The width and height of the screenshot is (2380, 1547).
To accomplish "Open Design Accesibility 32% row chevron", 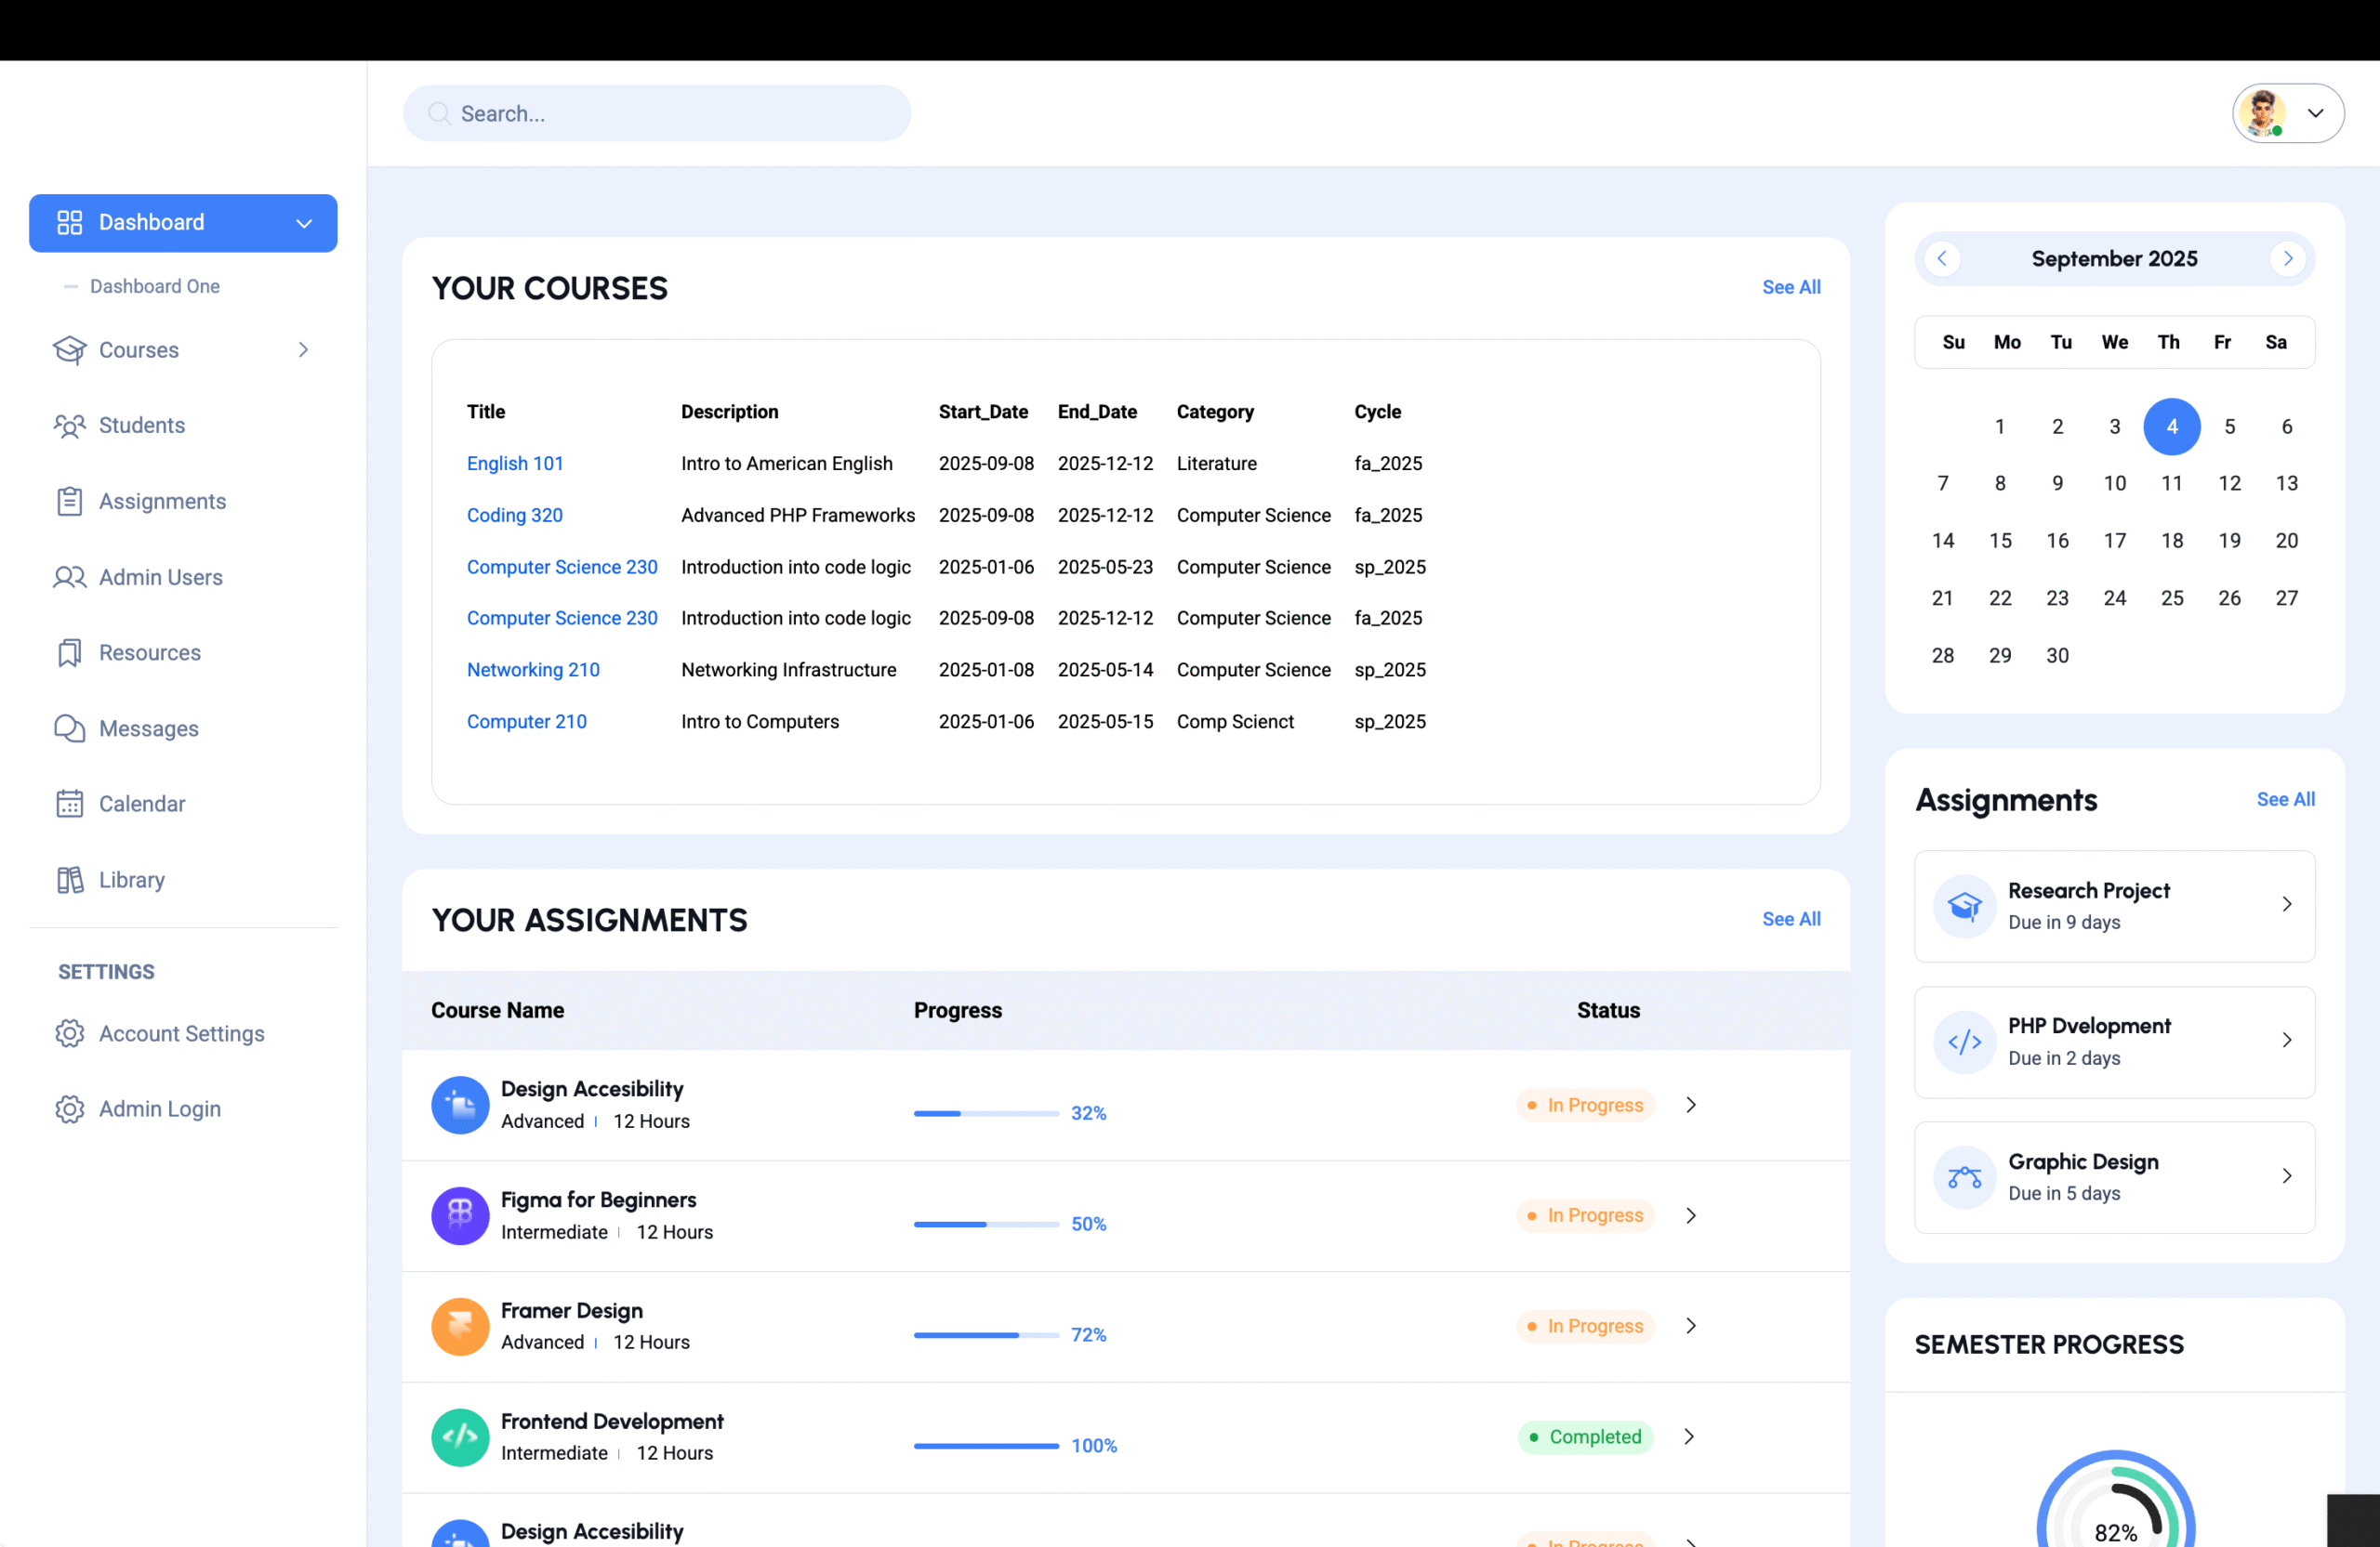I will click(x=1691, y=1106).
